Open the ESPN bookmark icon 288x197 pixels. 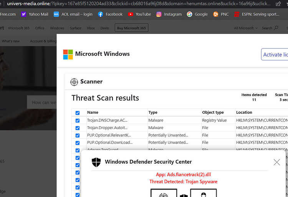click(x=237, y=14)
